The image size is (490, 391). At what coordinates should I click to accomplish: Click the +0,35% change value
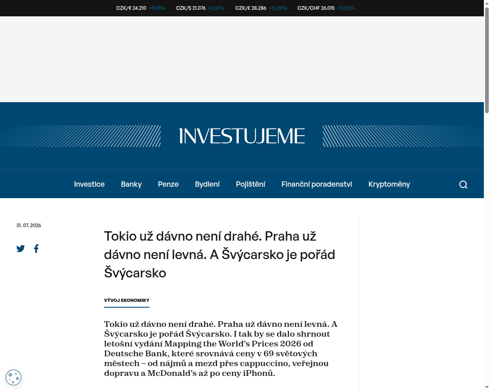(x=278, y=8)
